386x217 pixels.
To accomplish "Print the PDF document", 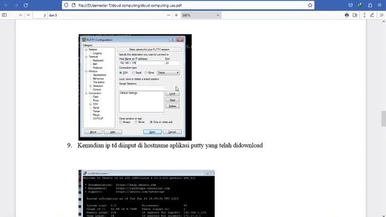I will 347,15.
